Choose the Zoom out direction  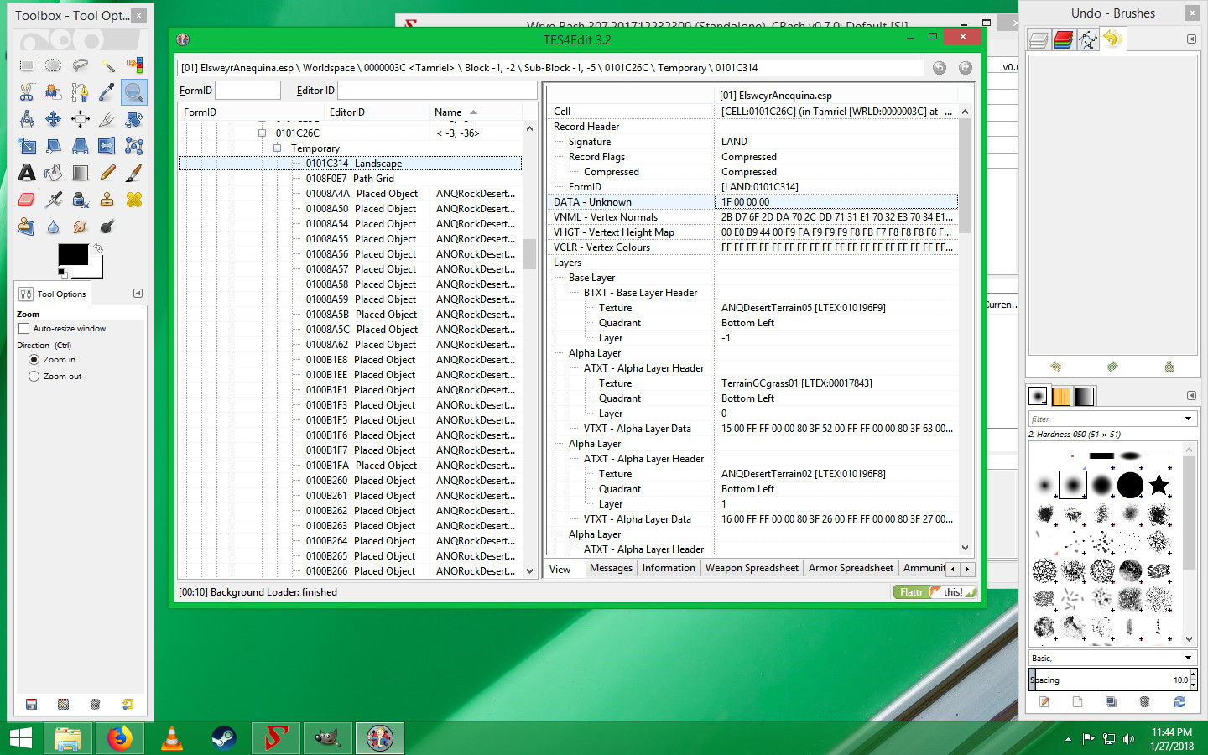pos(34,377)
